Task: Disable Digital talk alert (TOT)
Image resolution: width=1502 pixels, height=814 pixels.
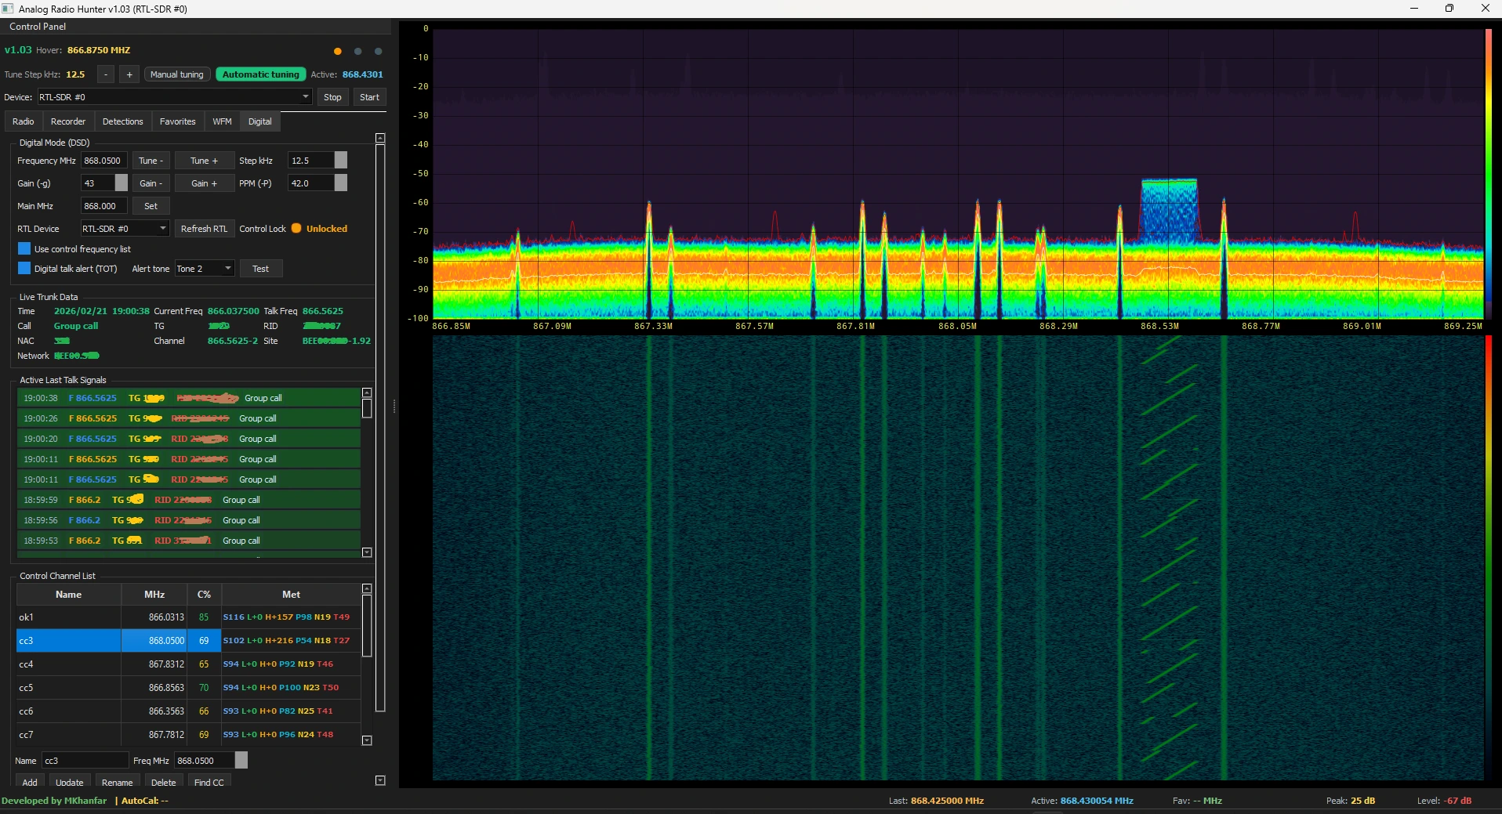Action: tap(24, 269)
